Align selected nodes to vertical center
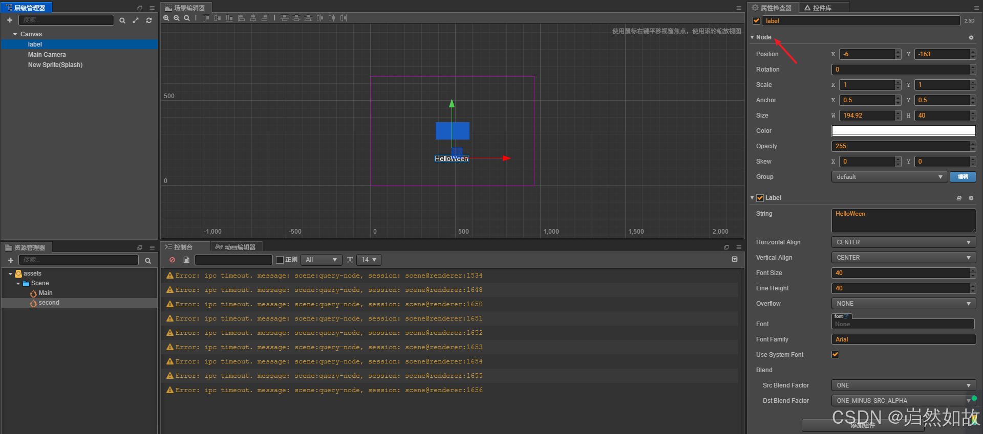The width and height of the screenshot is (983, 434). pyautogui.click(x=218, y=18)
